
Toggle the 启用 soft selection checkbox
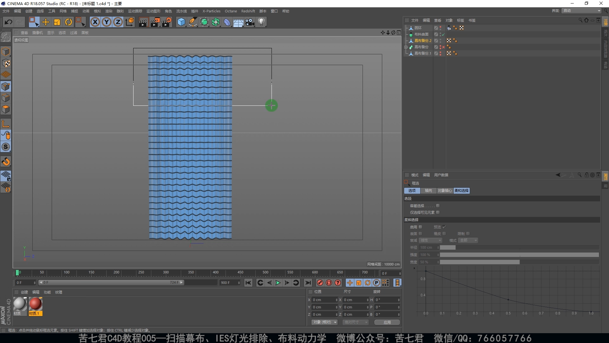click(x=421, y=227)
